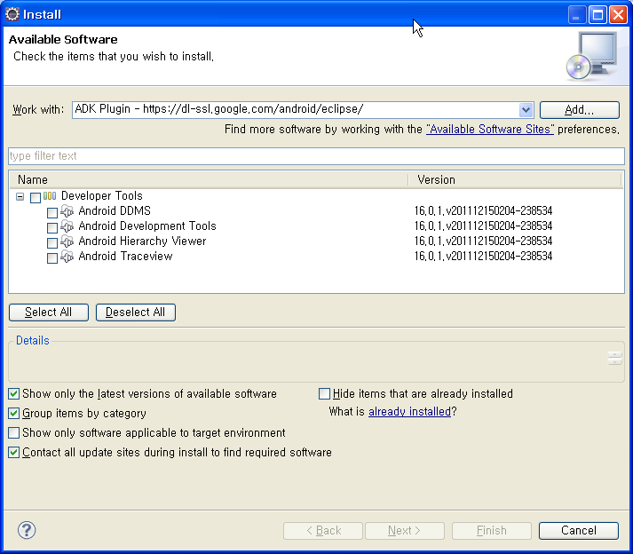Click the version value of Android DDMS
633x554 pixels.
pyautogui.click(x=483, y=210)
